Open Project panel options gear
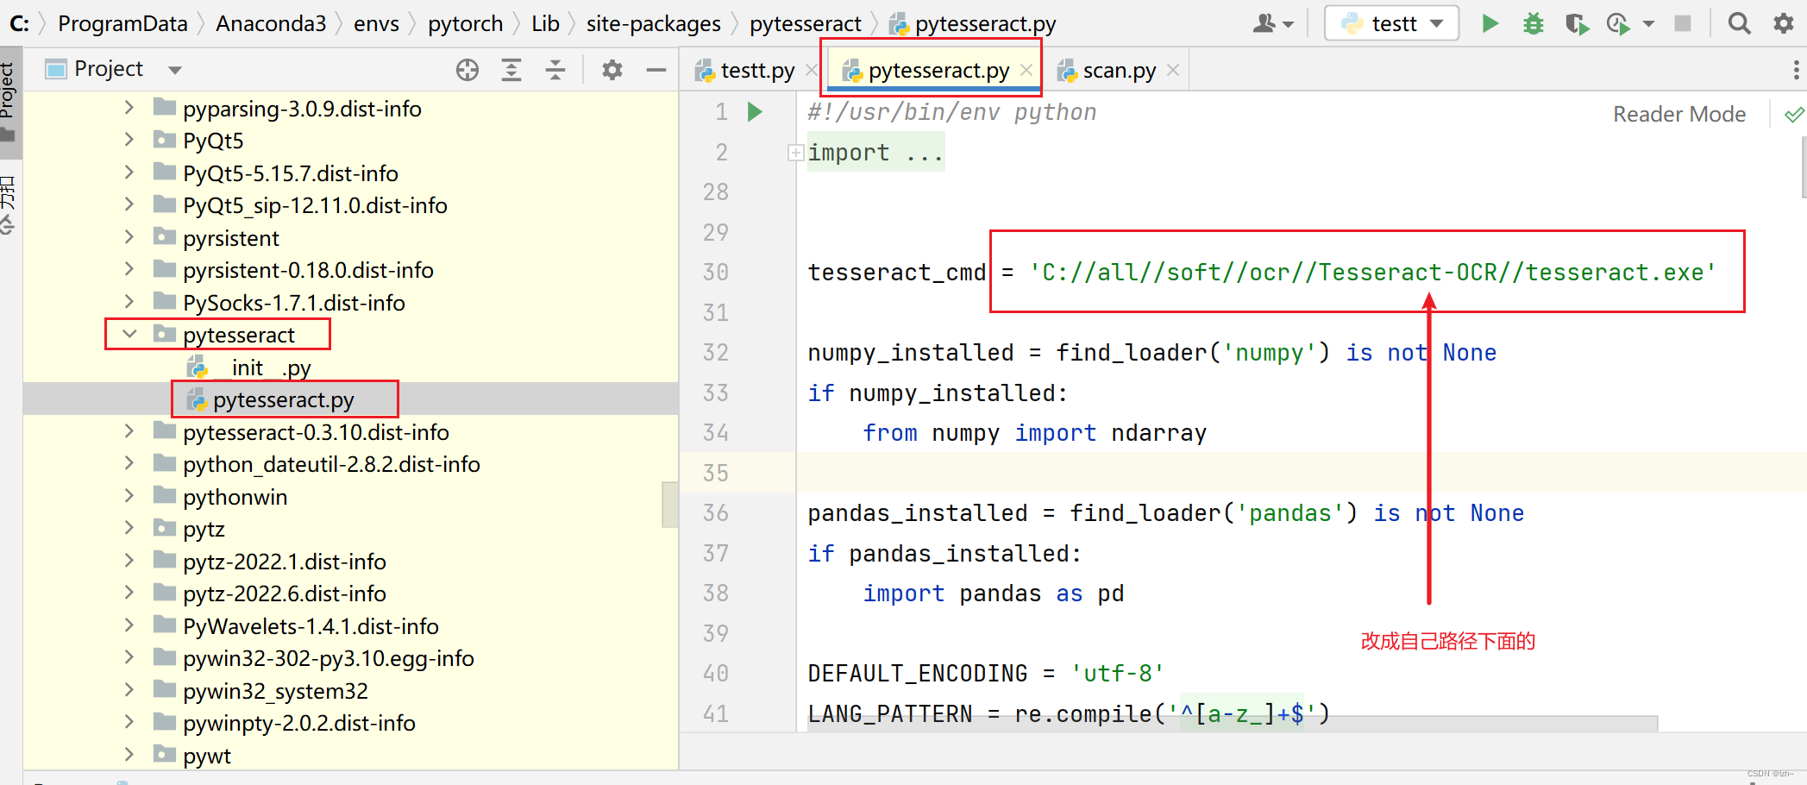Screen dimensions: 1807x785 click(x=612, y=70)
